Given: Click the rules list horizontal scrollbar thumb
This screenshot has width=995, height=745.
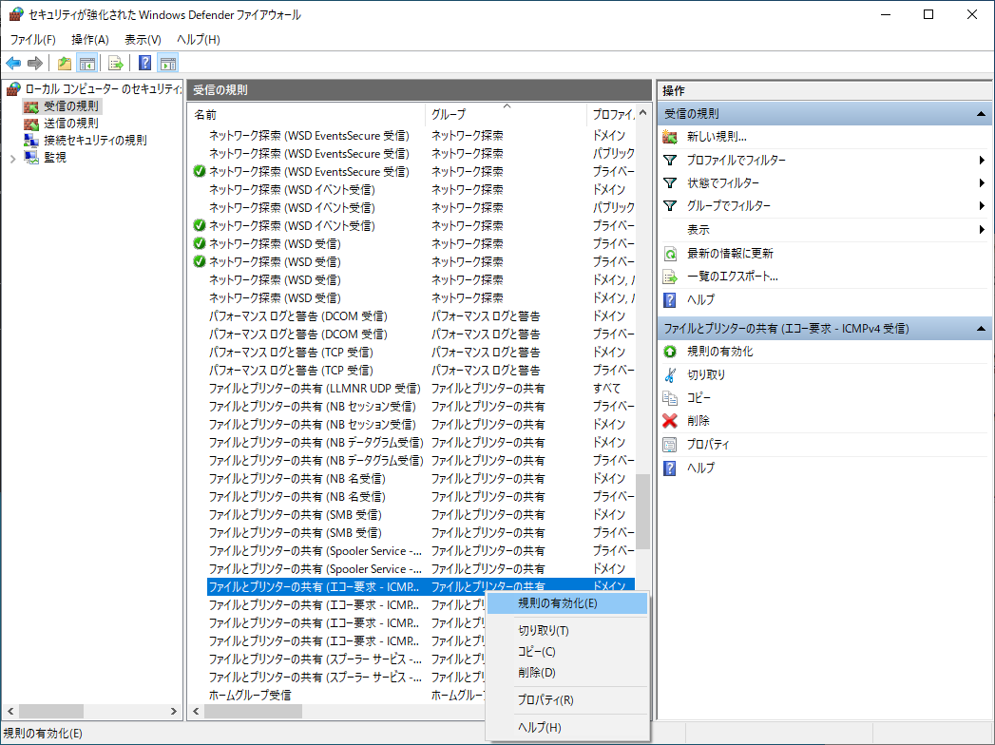Looking at the screenshot, I should coord(253,712).
